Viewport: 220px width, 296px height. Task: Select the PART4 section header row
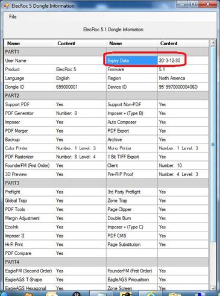click(106, 262)
